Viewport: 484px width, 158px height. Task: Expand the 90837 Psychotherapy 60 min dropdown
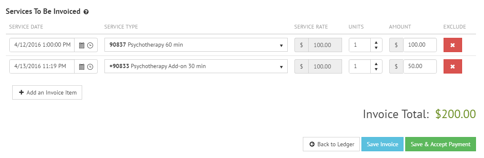(196, 45)
